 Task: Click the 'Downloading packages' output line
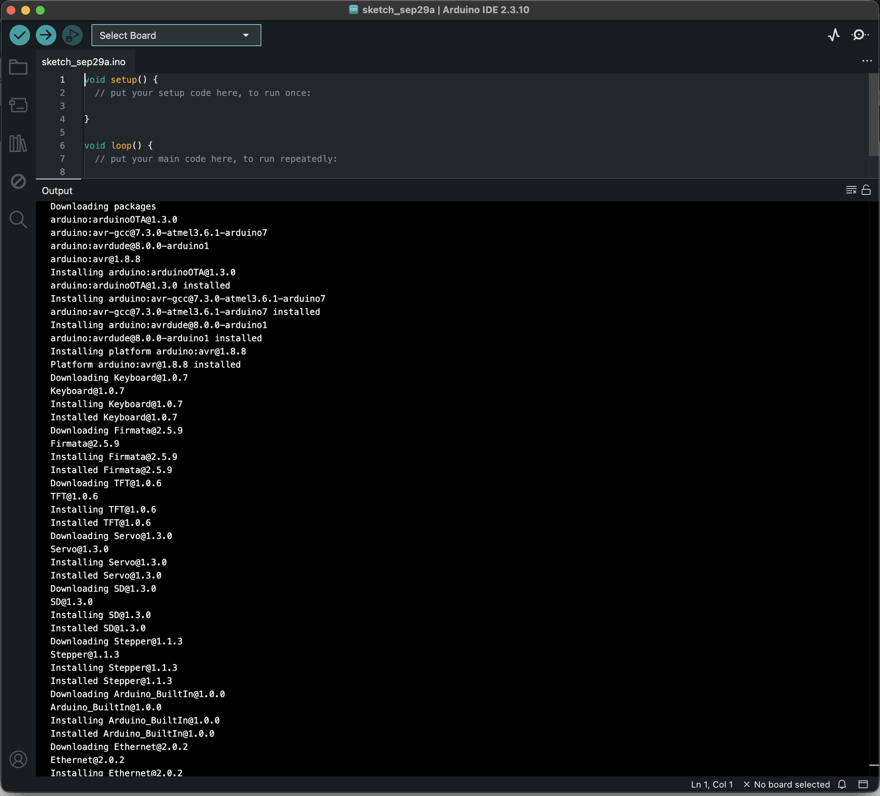103,206
